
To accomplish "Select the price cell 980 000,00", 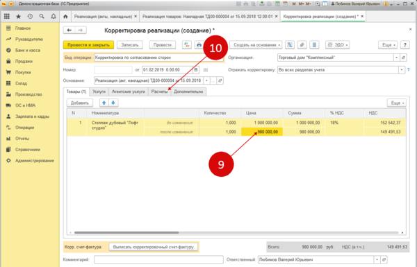I will [262, 132].
